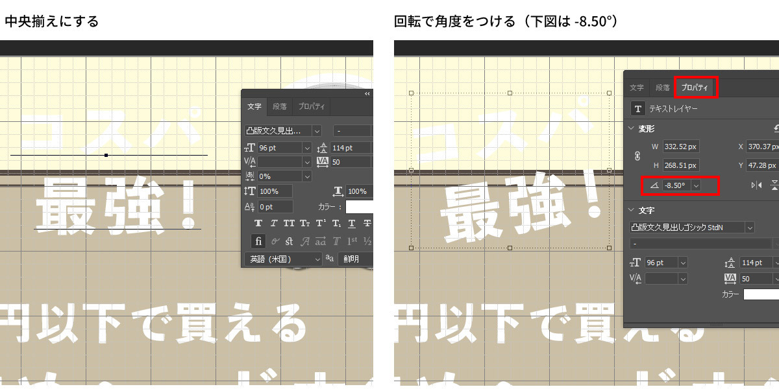This screenshot has height=389, width=779.
Task: Click the horizontal scale icon, left panel
Action: (338, 191)
